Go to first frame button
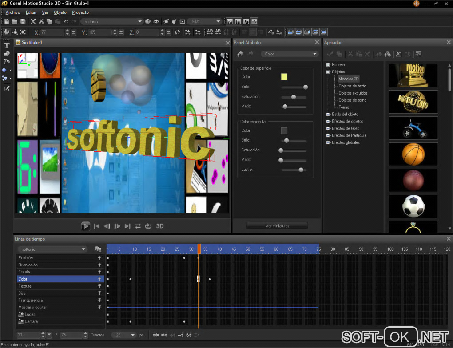The image size is (453, 348). [x=97, y=226]
